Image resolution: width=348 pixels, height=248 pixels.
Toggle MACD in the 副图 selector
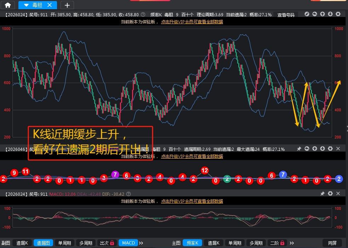pyautogui.click(x=128, y=243)
